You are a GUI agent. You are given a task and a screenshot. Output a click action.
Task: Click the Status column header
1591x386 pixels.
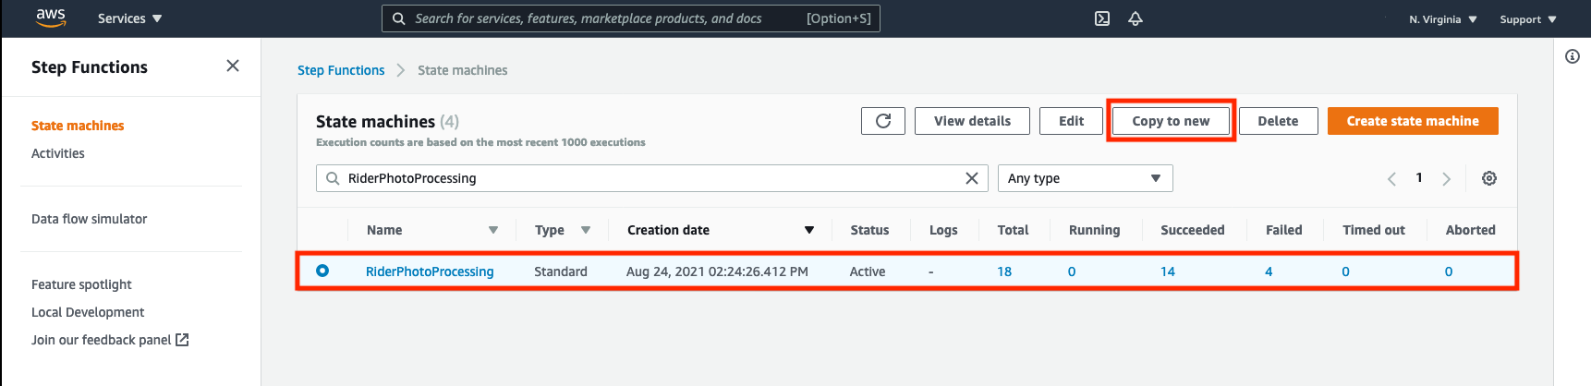click(x=869, y=230)
